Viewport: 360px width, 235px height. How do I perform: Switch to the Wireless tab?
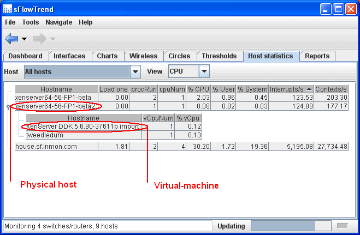[143, 56]
